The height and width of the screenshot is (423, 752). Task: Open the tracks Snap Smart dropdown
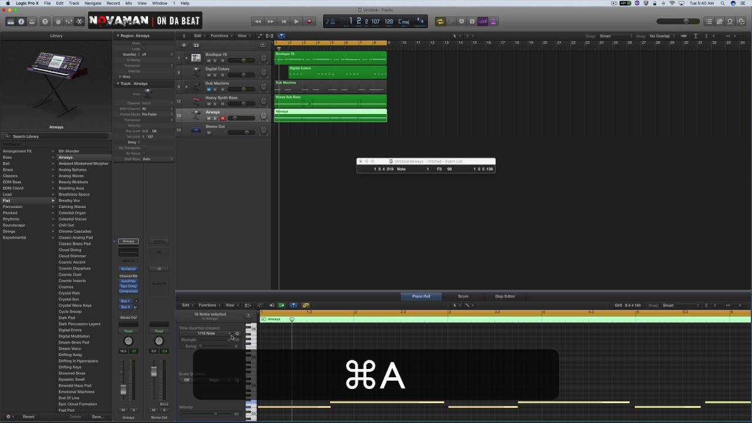(x=615, y=36)
